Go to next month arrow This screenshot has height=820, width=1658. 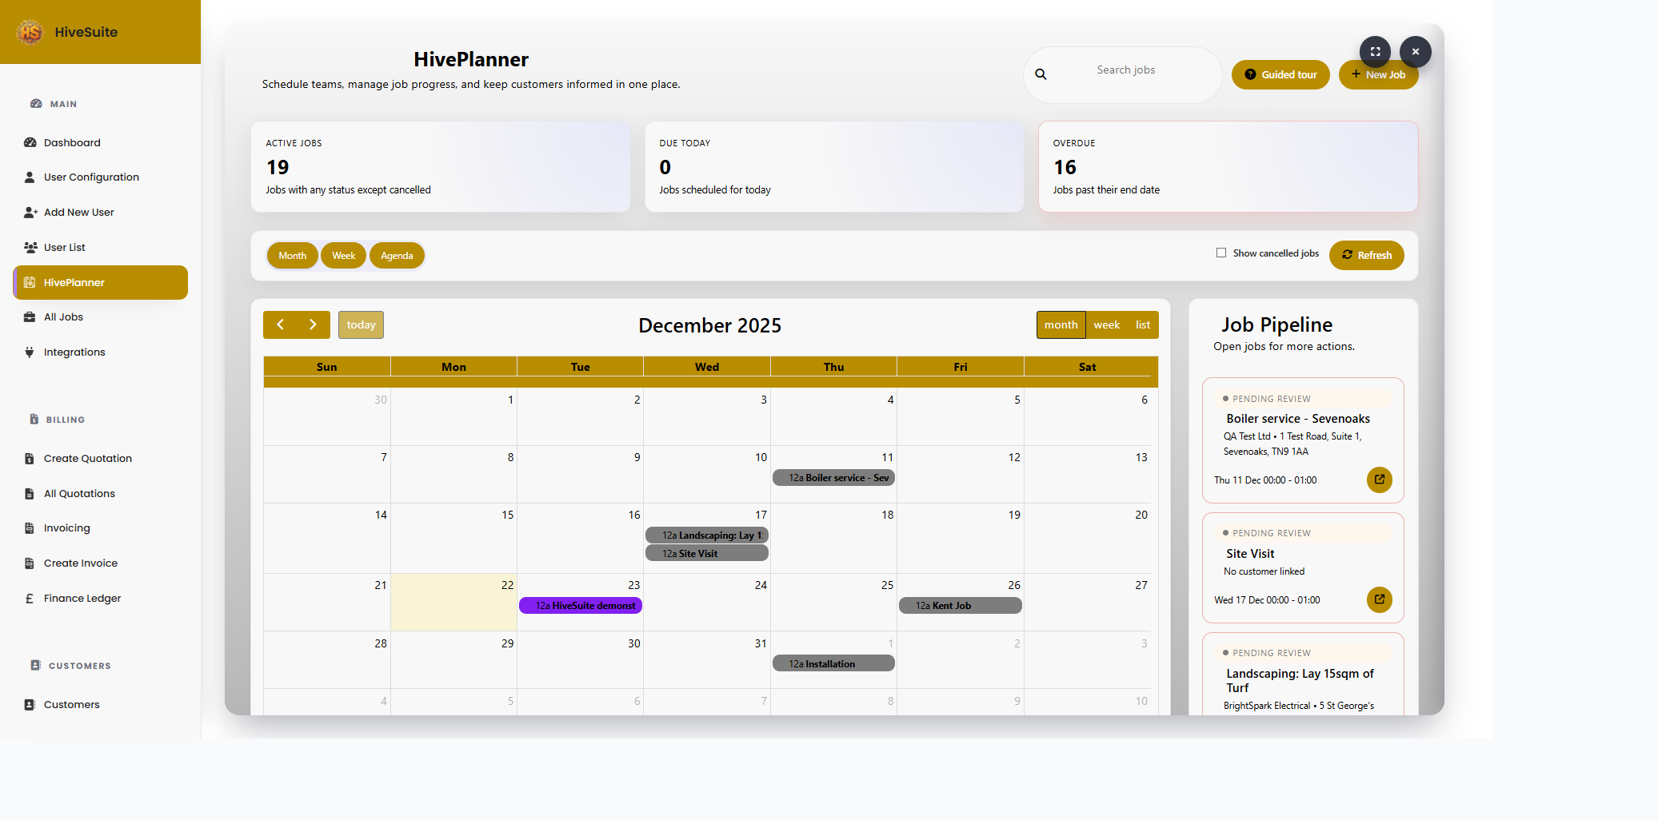point(314,324)
